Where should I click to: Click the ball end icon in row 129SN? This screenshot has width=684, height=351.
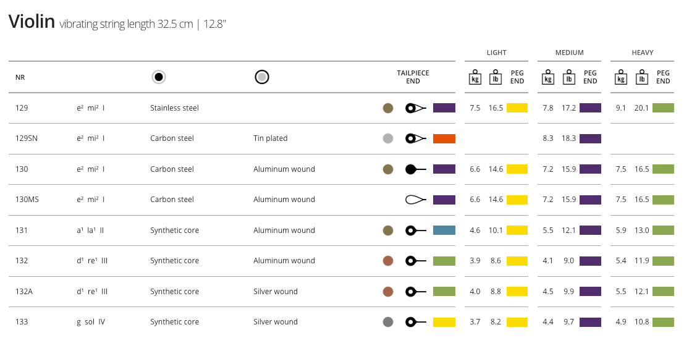click(x=415, y=138)
